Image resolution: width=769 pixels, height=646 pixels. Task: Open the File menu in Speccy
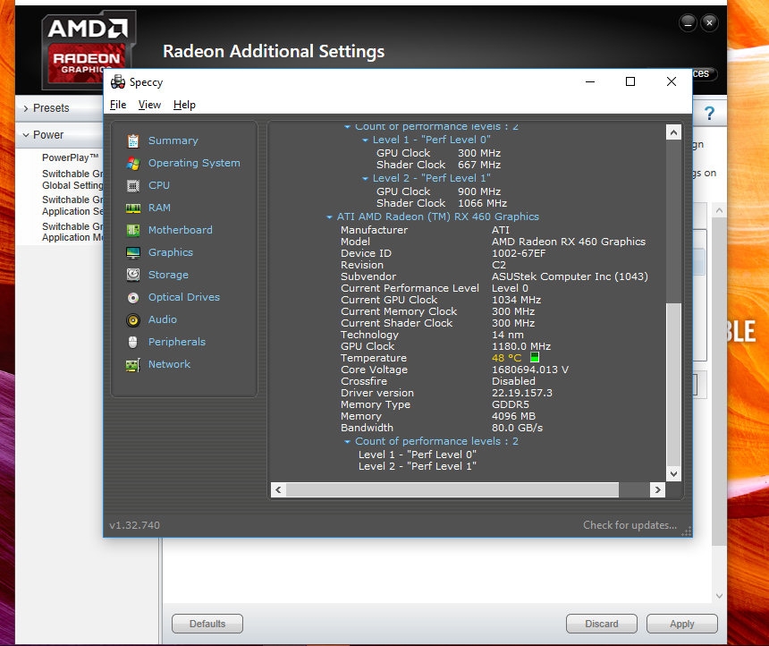(117, 105)
